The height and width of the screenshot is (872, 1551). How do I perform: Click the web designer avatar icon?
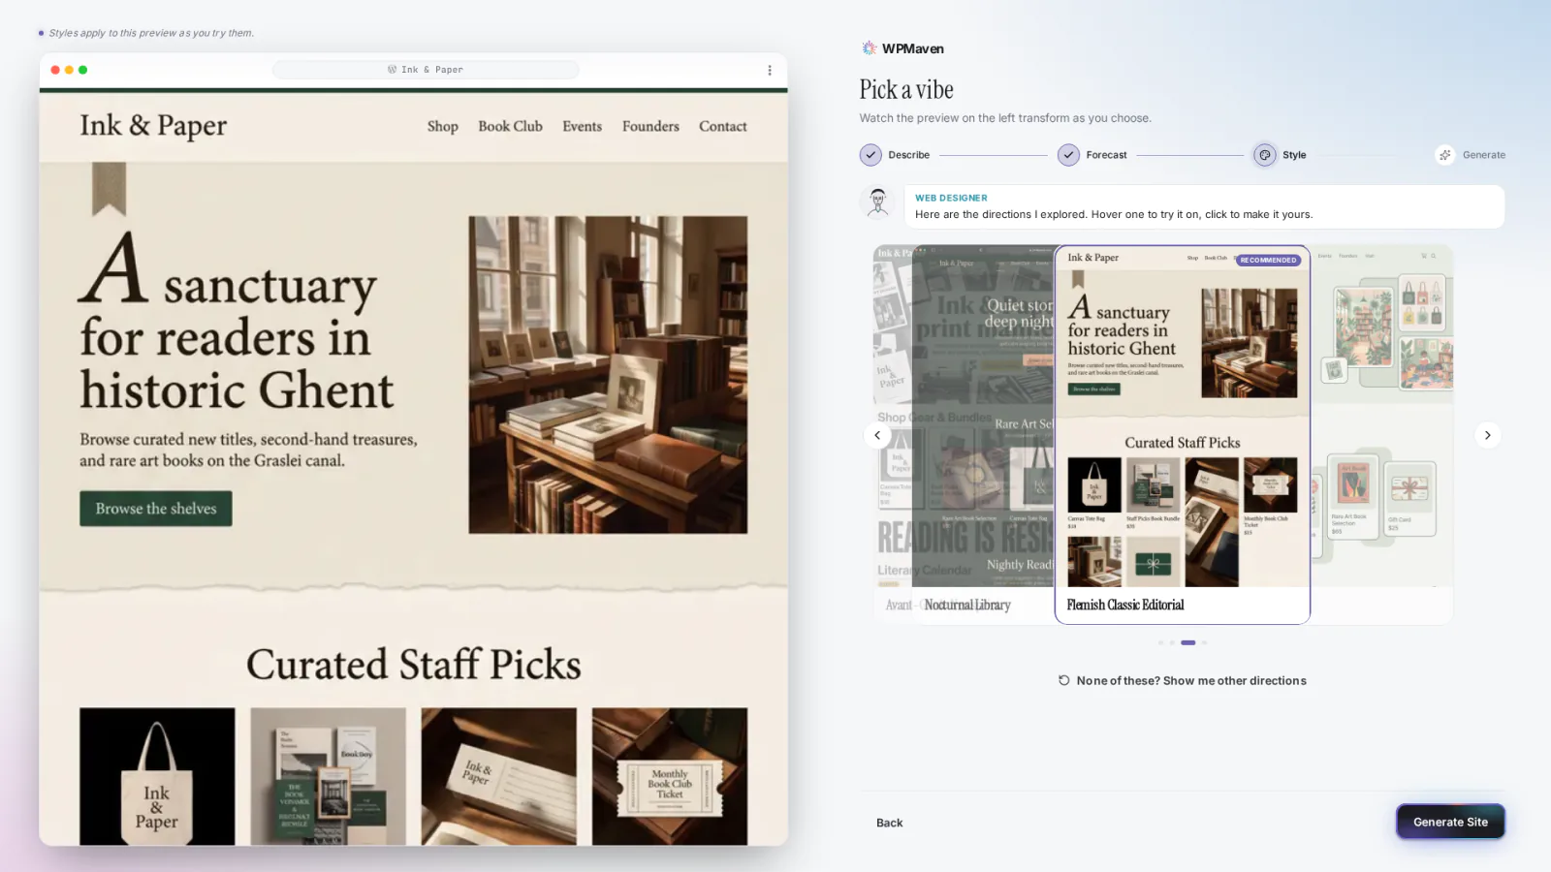tap(878, 202)
